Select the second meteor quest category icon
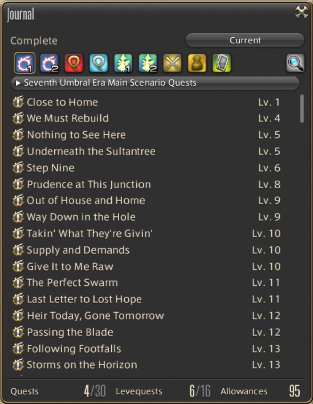This screenshot has height=404, width=313. coord(49,63)
